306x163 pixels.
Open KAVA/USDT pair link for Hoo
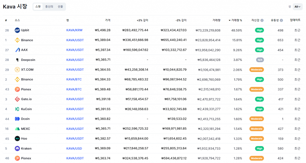(x=75, y=139)
